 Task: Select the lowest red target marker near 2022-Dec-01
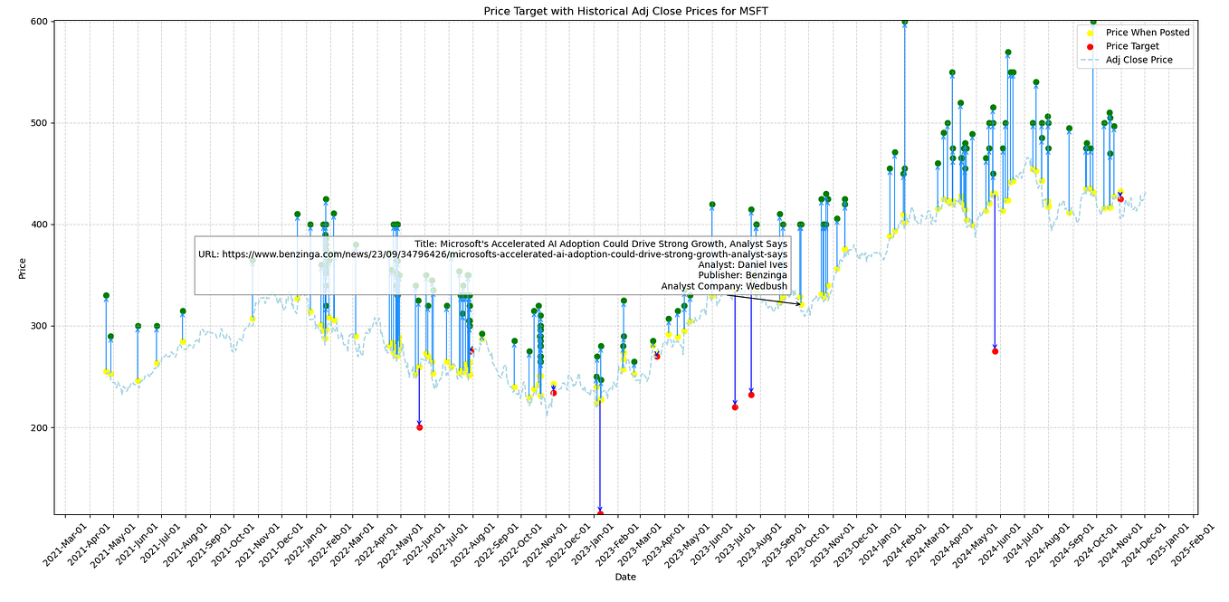(x=600, y=511)
